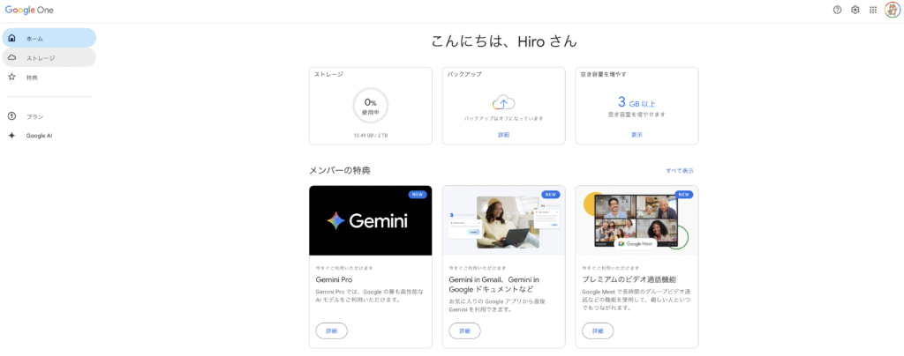Screen dimensions: 904x356
Task: Click the star 特典 icon in the sidebar
Action: (11, 77)
